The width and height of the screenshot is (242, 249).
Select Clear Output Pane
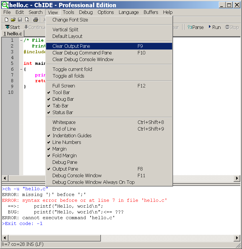click(x=109, y=46)
